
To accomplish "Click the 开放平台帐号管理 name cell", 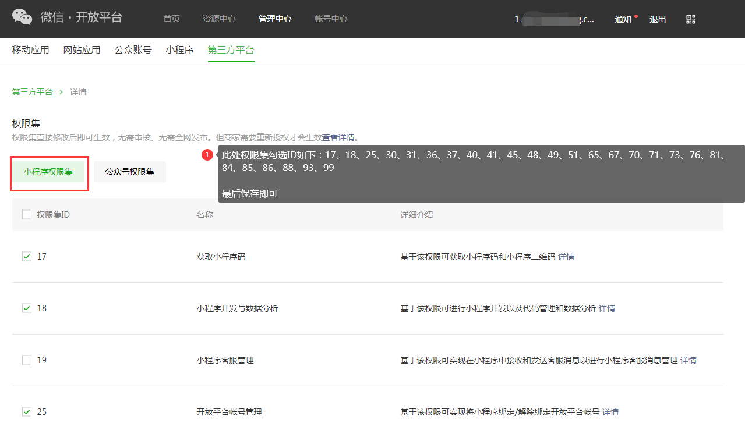I will pyautogui.click(x=229, y=412).
